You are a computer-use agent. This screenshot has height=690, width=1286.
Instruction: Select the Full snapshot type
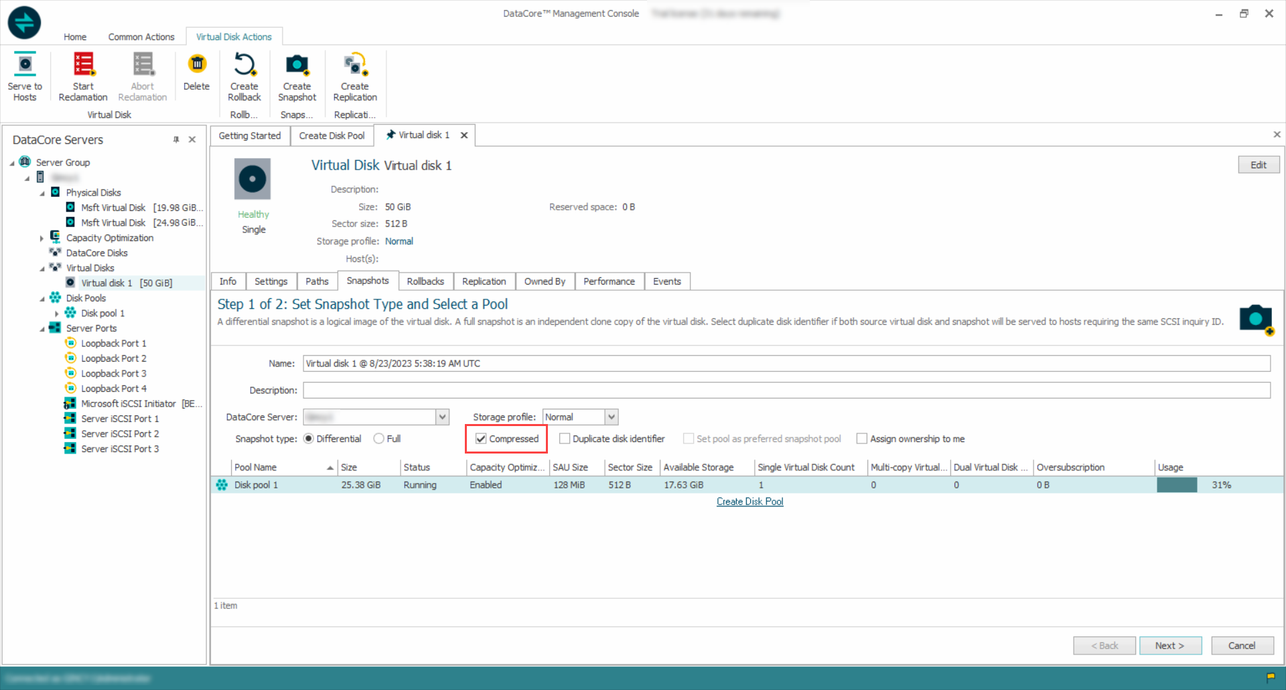(379, 439)
